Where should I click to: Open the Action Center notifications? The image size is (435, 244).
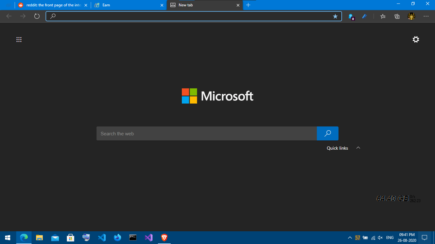(424, 237)
